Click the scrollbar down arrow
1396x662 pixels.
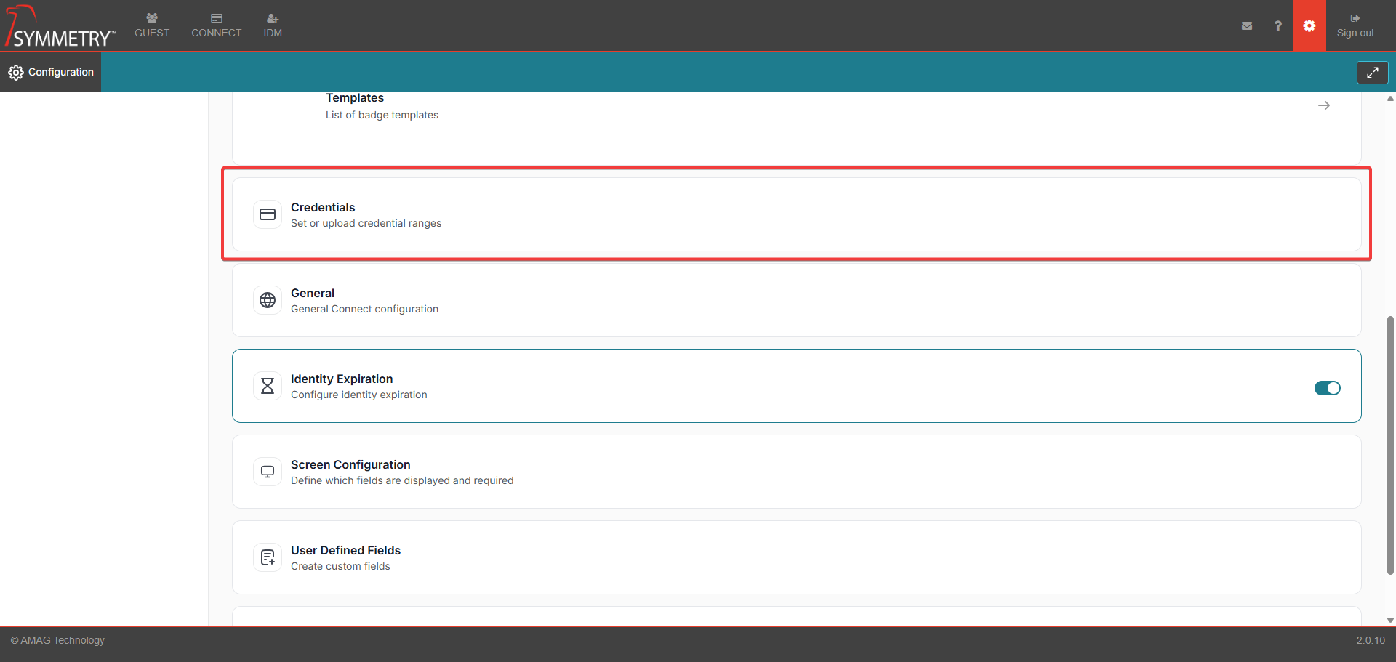tap(1390, 620)
